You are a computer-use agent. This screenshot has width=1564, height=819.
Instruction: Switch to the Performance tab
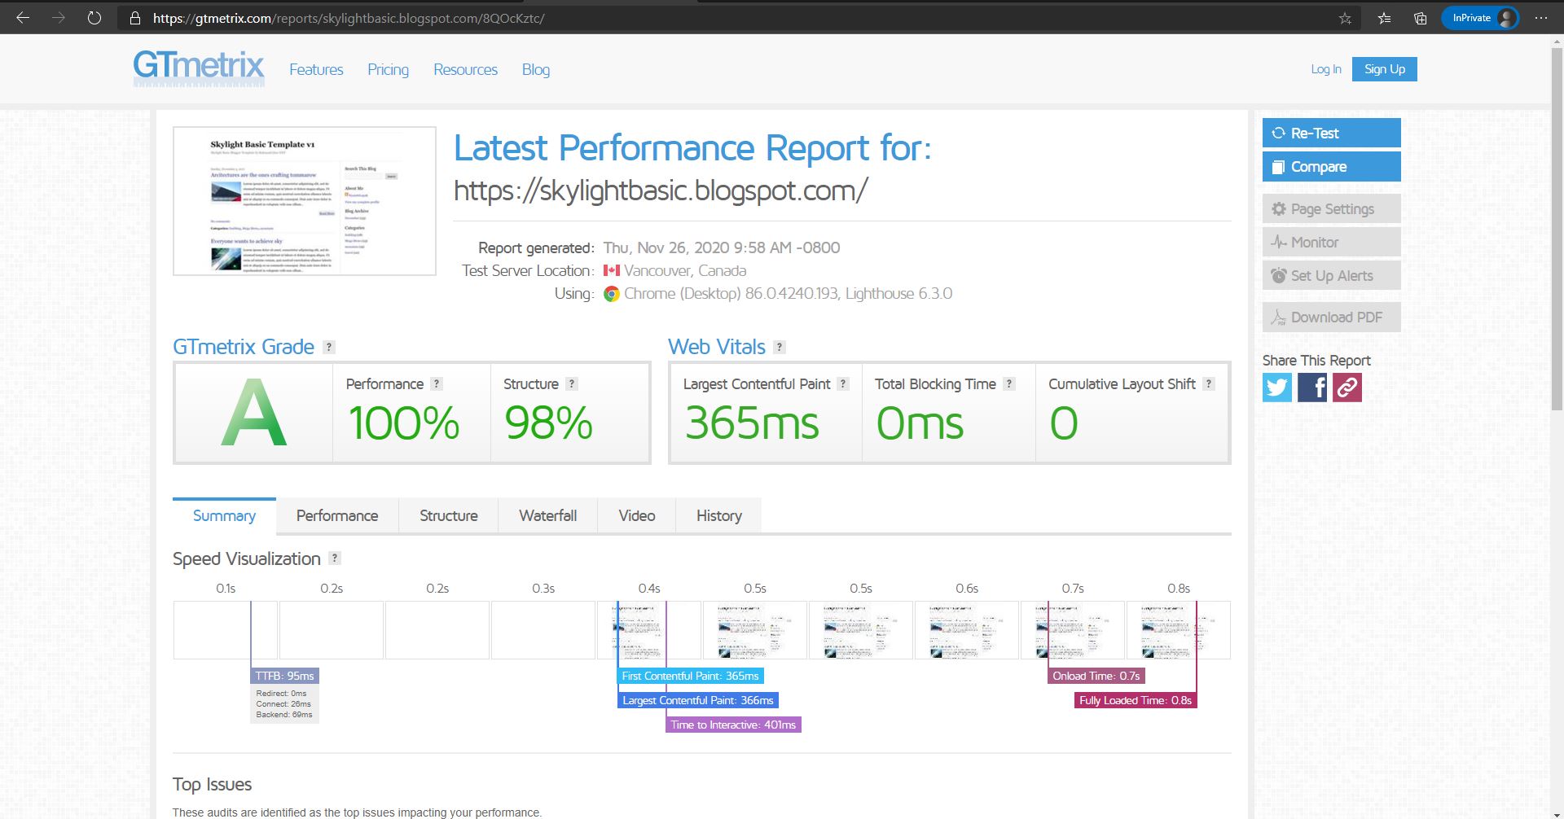pyautogui.click(x=337, y=515)
